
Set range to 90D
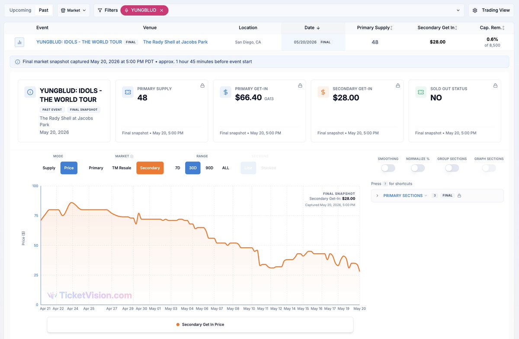tap(209, 168)
